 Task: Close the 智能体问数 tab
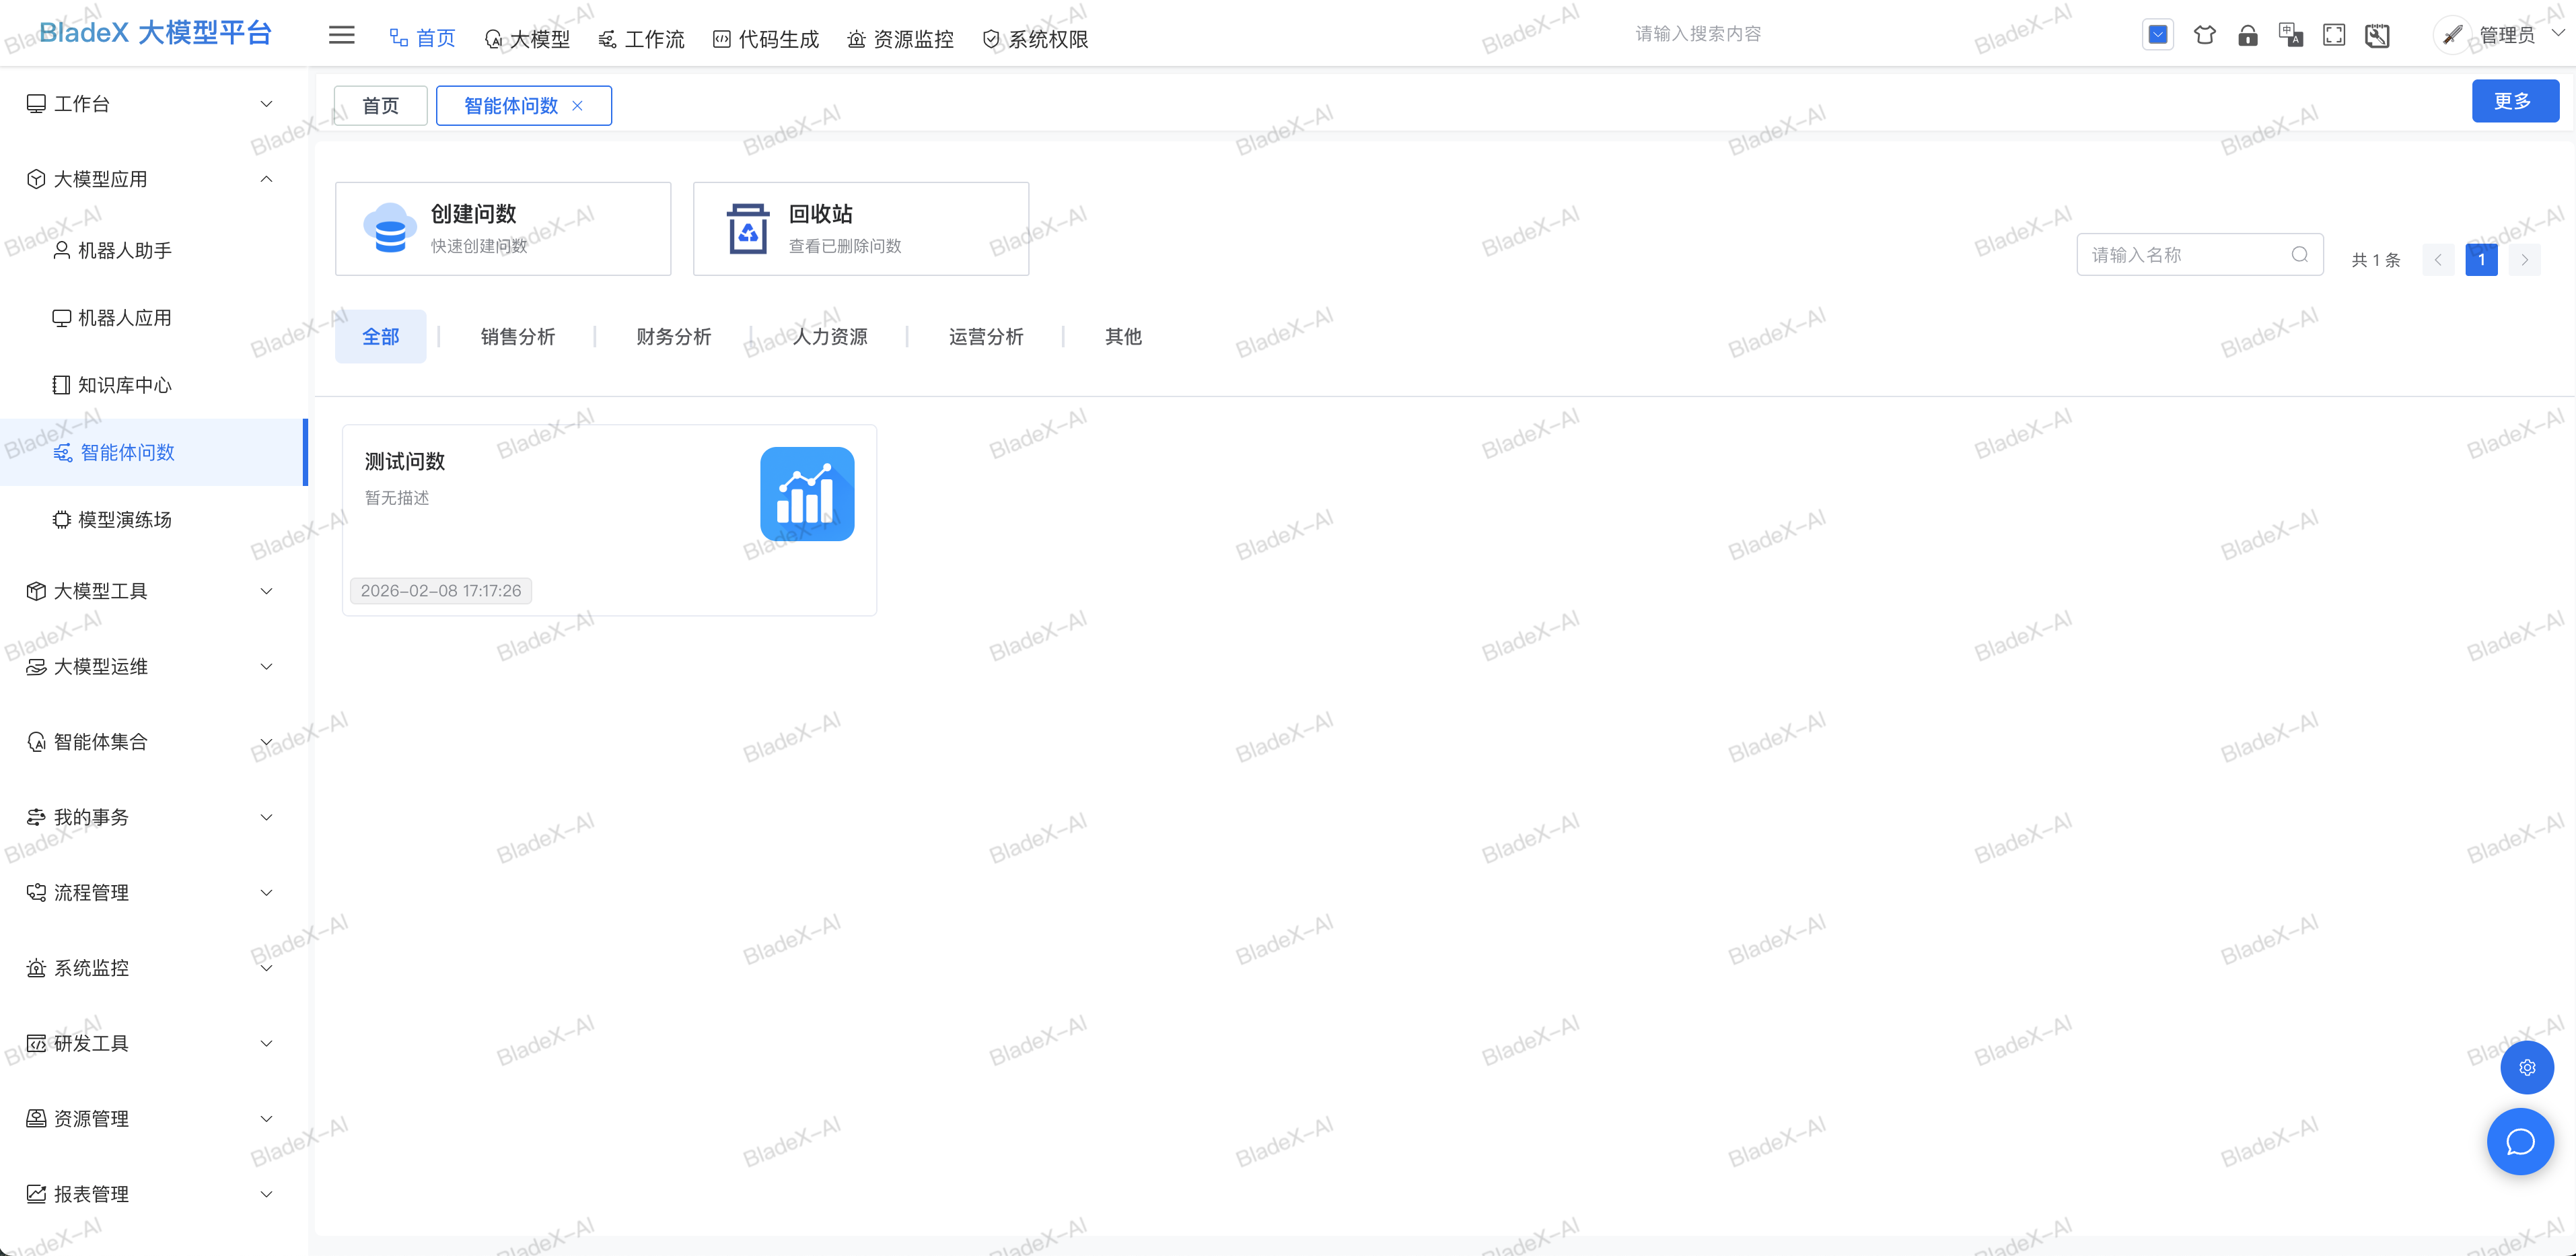(x=578, y=105)
